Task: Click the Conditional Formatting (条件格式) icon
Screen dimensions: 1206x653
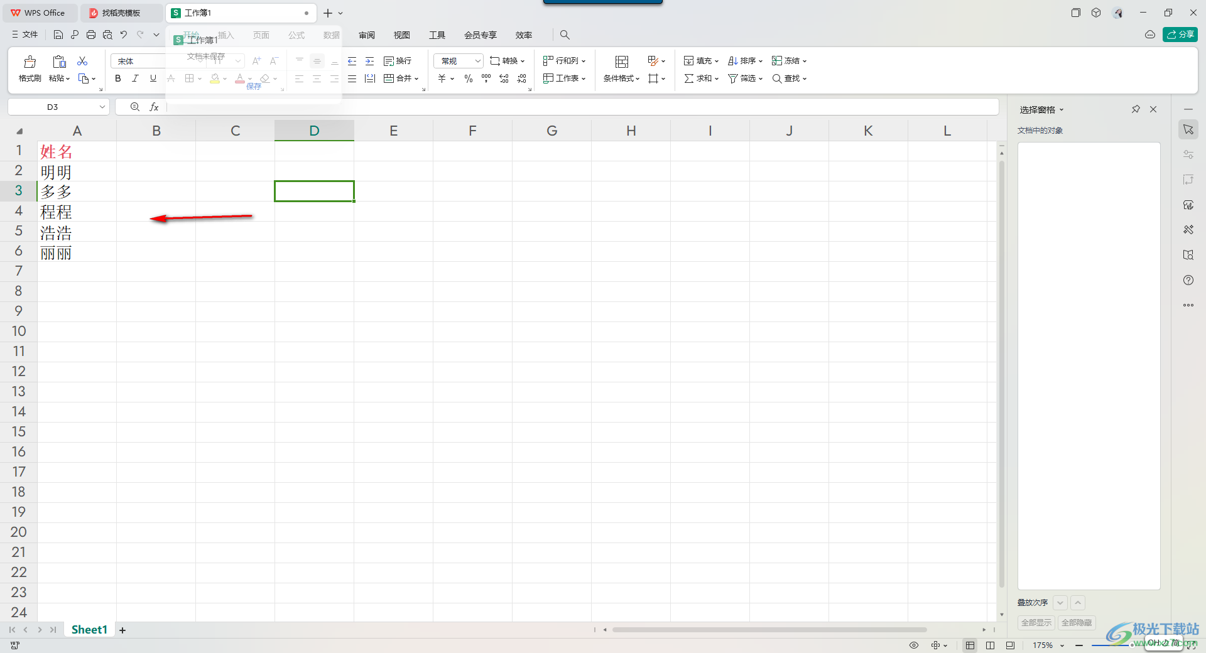Action: [622, 62]
